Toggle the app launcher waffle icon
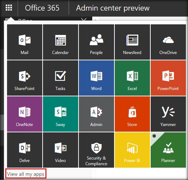Screen dimensions: 188x180 coord(9,8)
